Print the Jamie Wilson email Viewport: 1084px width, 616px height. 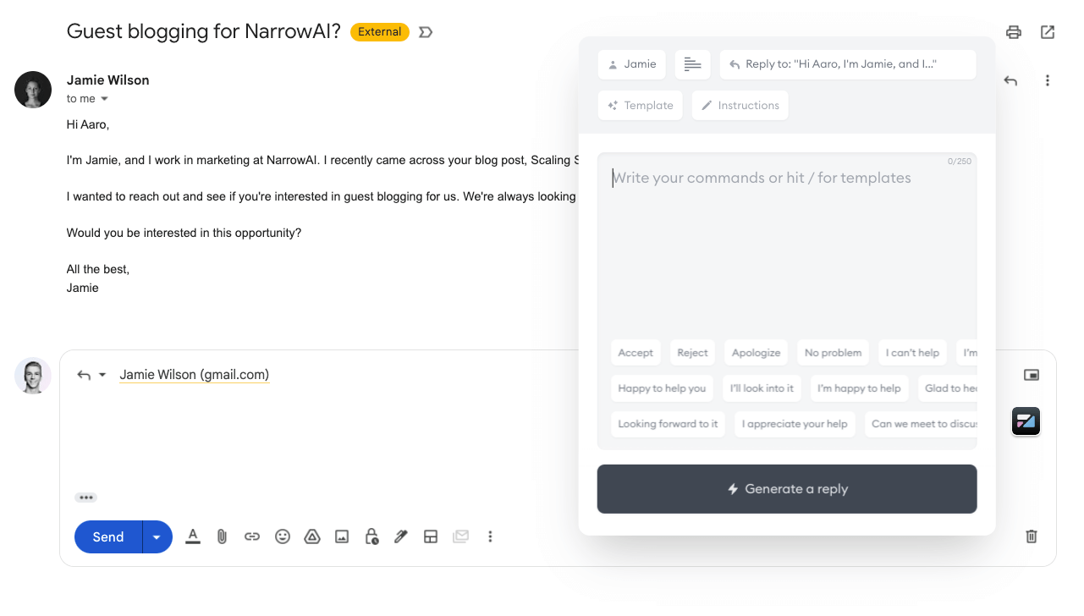pyautogui.click(x=1013, y=31)
